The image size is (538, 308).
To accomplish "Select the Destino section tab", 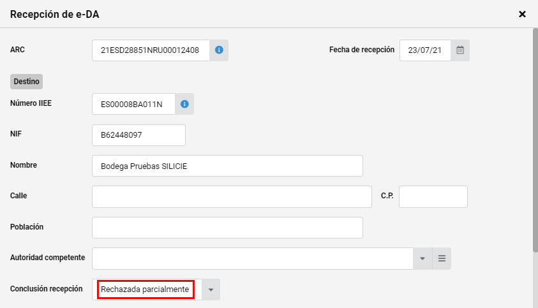I will [26, 82].
